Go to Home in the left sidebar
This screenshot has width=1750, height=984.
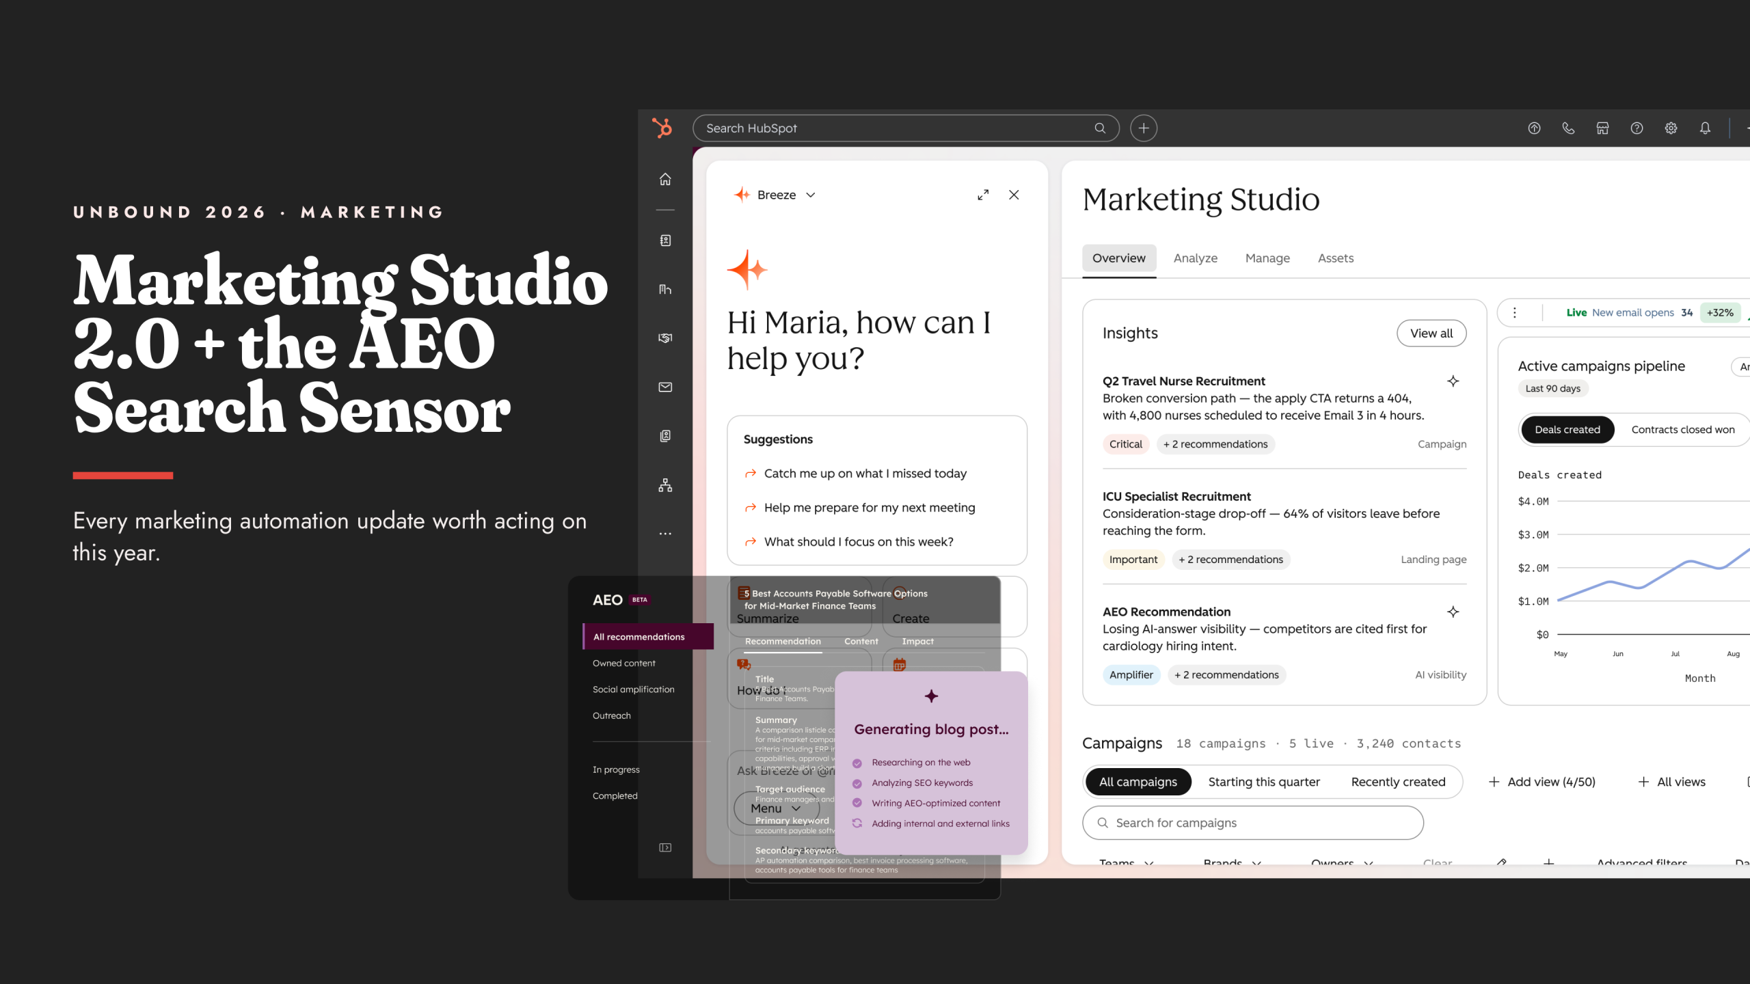coord(665,179)
